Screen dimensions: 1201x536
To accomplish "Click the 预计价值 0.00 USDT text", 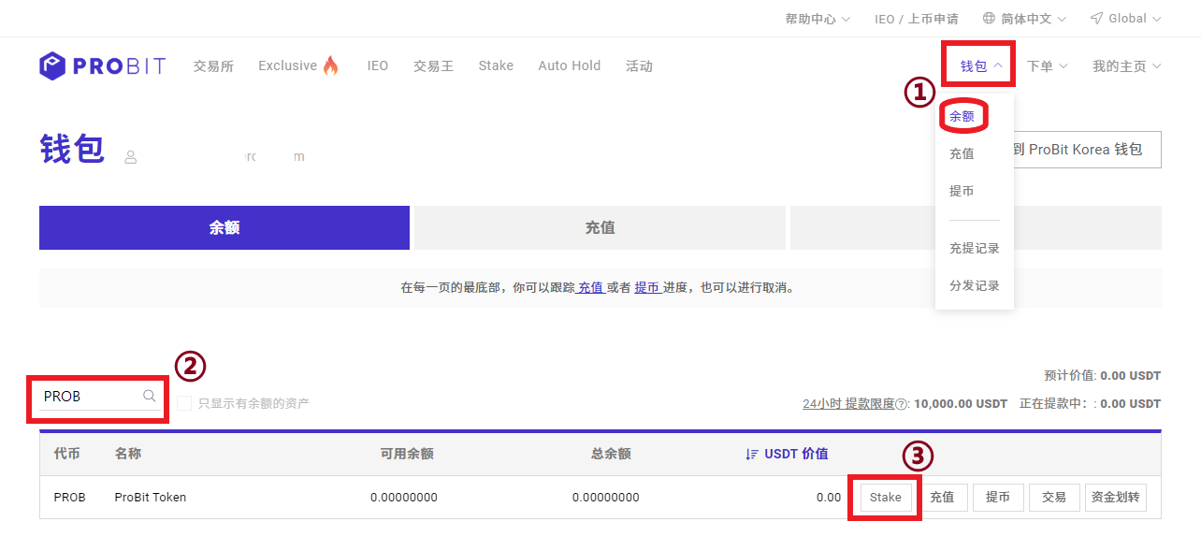I will (1103, 375).
